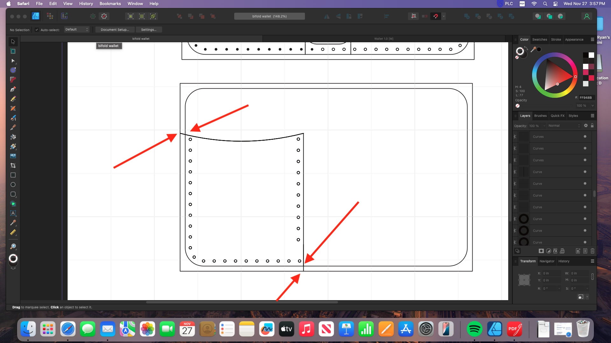Toggle visibility of the first Curve layer
The image size is (611, 343).
click(x=585, y=172)
